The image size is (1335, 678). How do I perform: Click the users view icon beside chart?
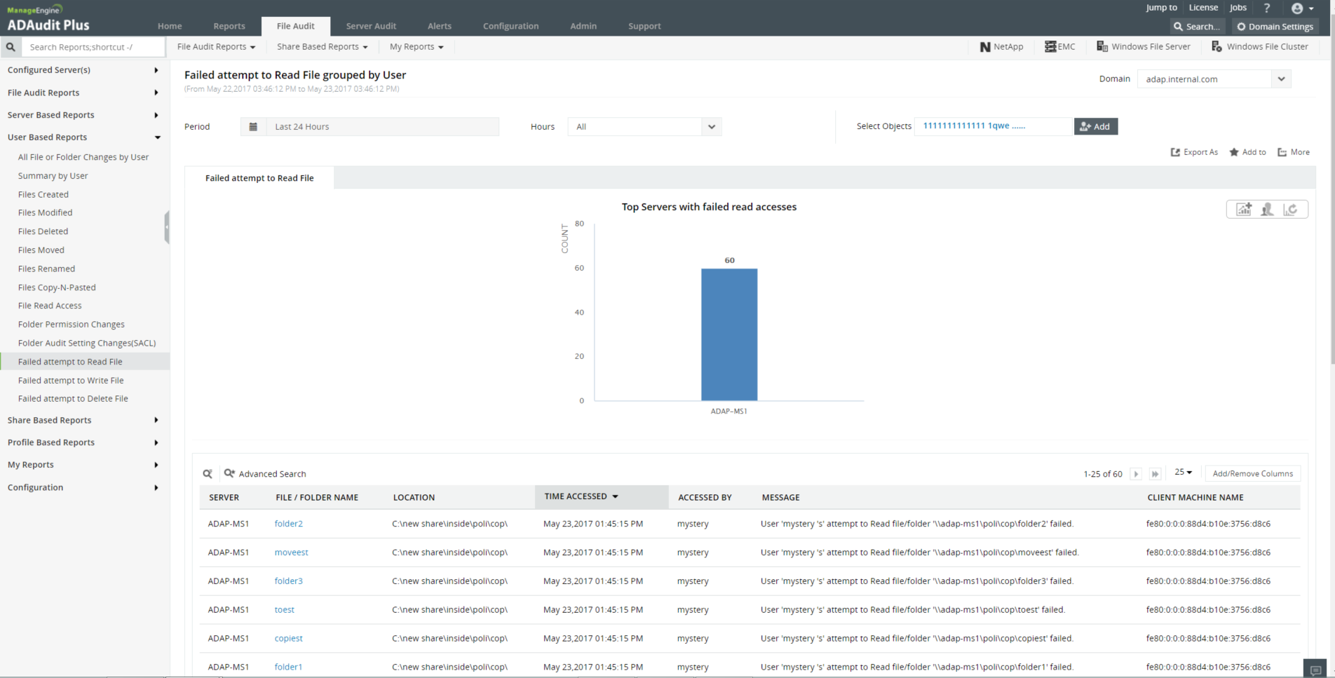pos(1267,210)
